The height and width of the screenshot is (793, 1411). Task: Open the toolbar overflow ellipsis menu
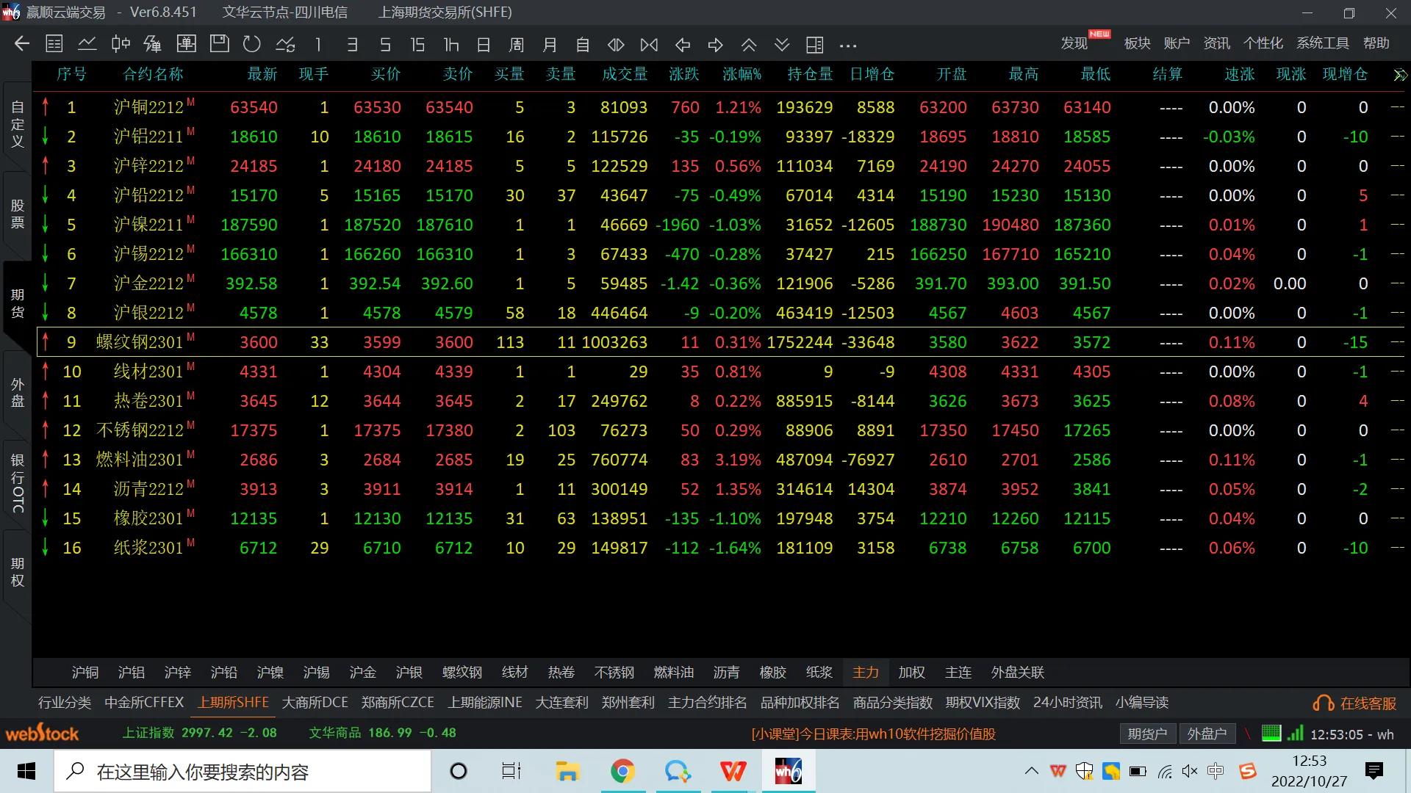click(x=847, y=46)
